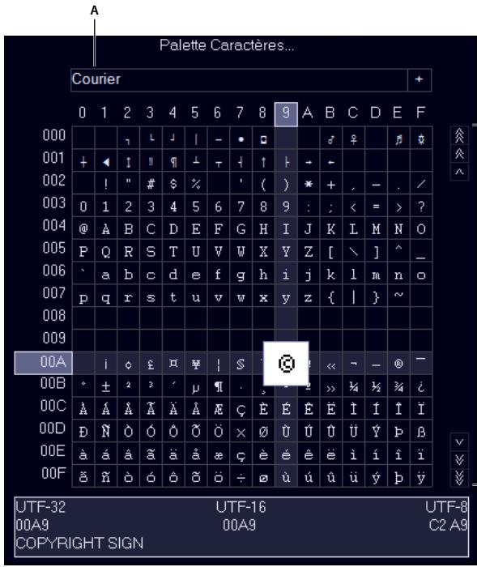
Task: Select the three quarters ¾ fraction
Action: coord(398,386)
